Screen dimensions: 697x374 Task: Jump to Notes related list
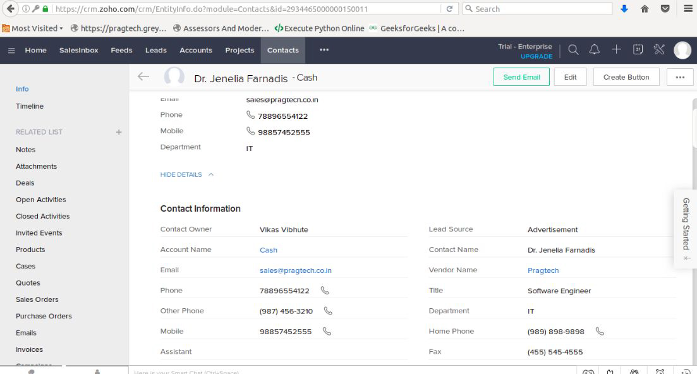(26, 150)
